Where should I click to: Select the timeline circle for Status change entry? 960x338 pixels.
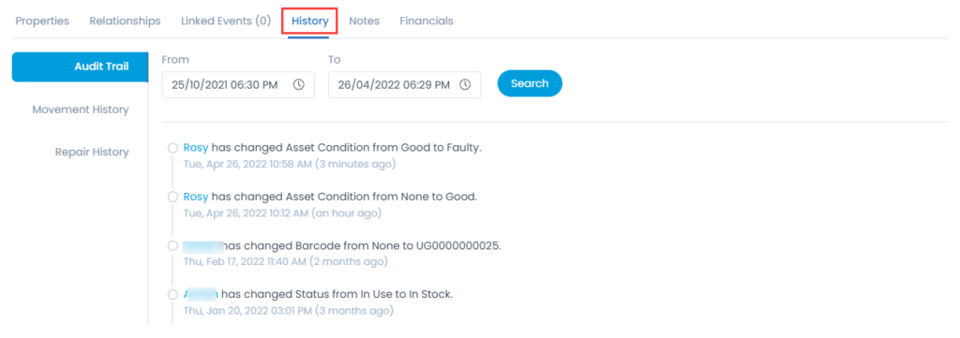pyautogui.click(x=172, y=295)
